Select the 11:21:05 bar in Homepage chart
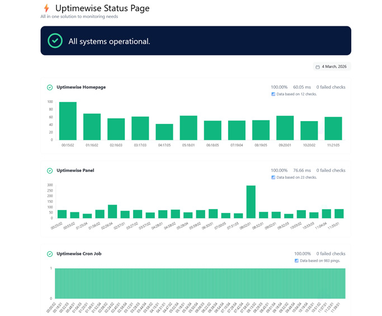 coord(333,128)
